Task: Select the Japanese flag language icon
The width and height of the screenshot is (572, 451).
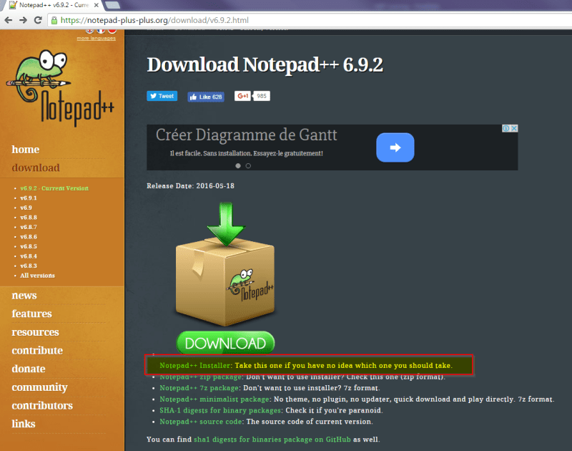Action: 113,31
